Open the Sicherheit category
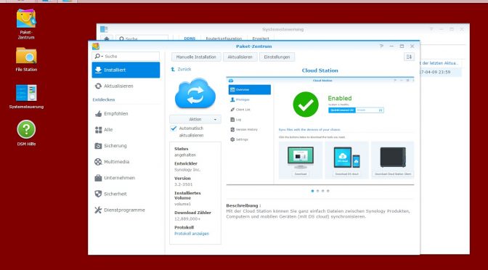This screenshot has height=270, width=488. point(126,194)
